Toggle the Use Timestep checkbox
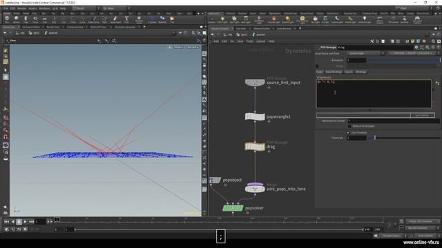The width and height of the screenshot is (442, 248). (x=348, y=133)
